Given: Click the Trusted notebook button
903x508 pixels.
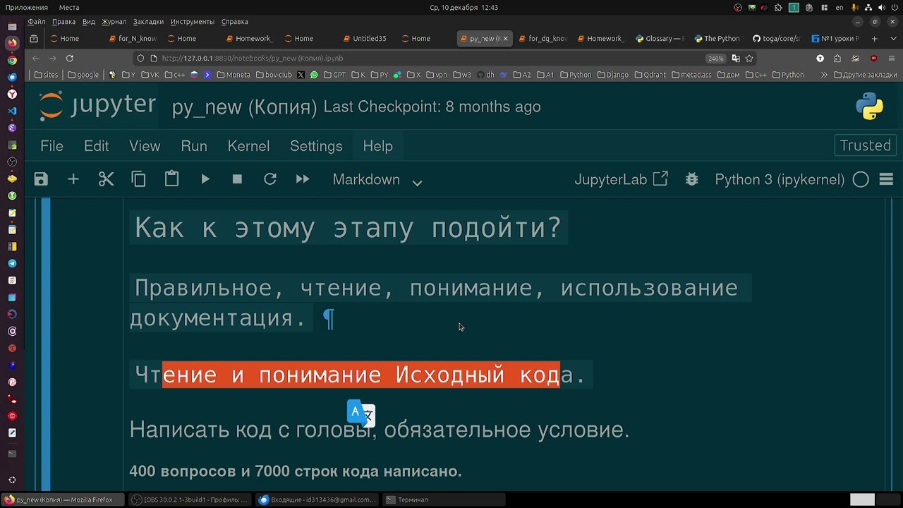Looking at the screenshot, I should click(865, 145).
